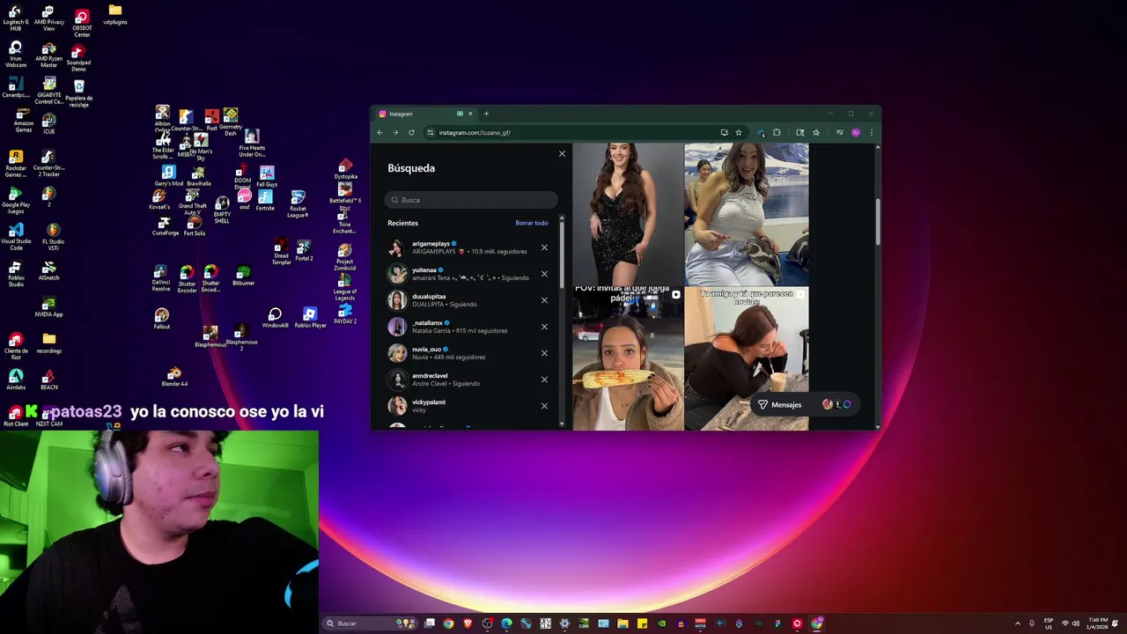Open OBSBOT Center desktop icon

tap(82, 24)
